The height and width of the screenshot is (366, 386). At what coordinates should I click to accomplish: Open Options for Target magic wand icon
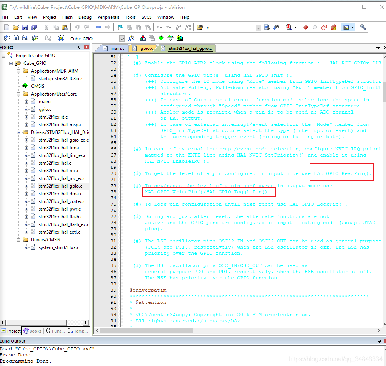click(131, 38)
